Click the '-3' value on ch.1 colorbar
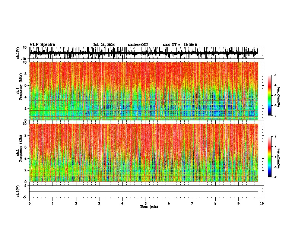 tap(275, 75)
